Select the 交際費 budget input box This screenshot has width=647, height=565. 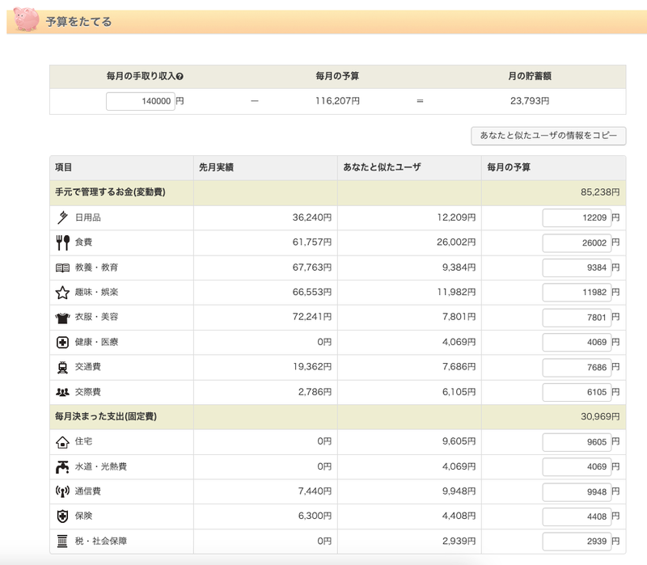point(575,392)
